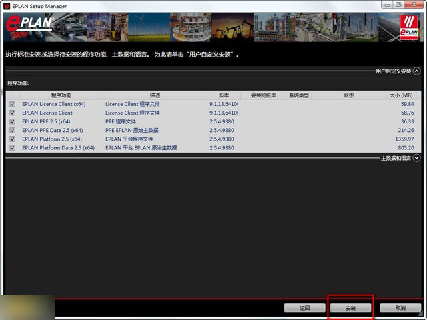
Task: Click the 大小 (MB) column header
Action: (x=401, y=95)
